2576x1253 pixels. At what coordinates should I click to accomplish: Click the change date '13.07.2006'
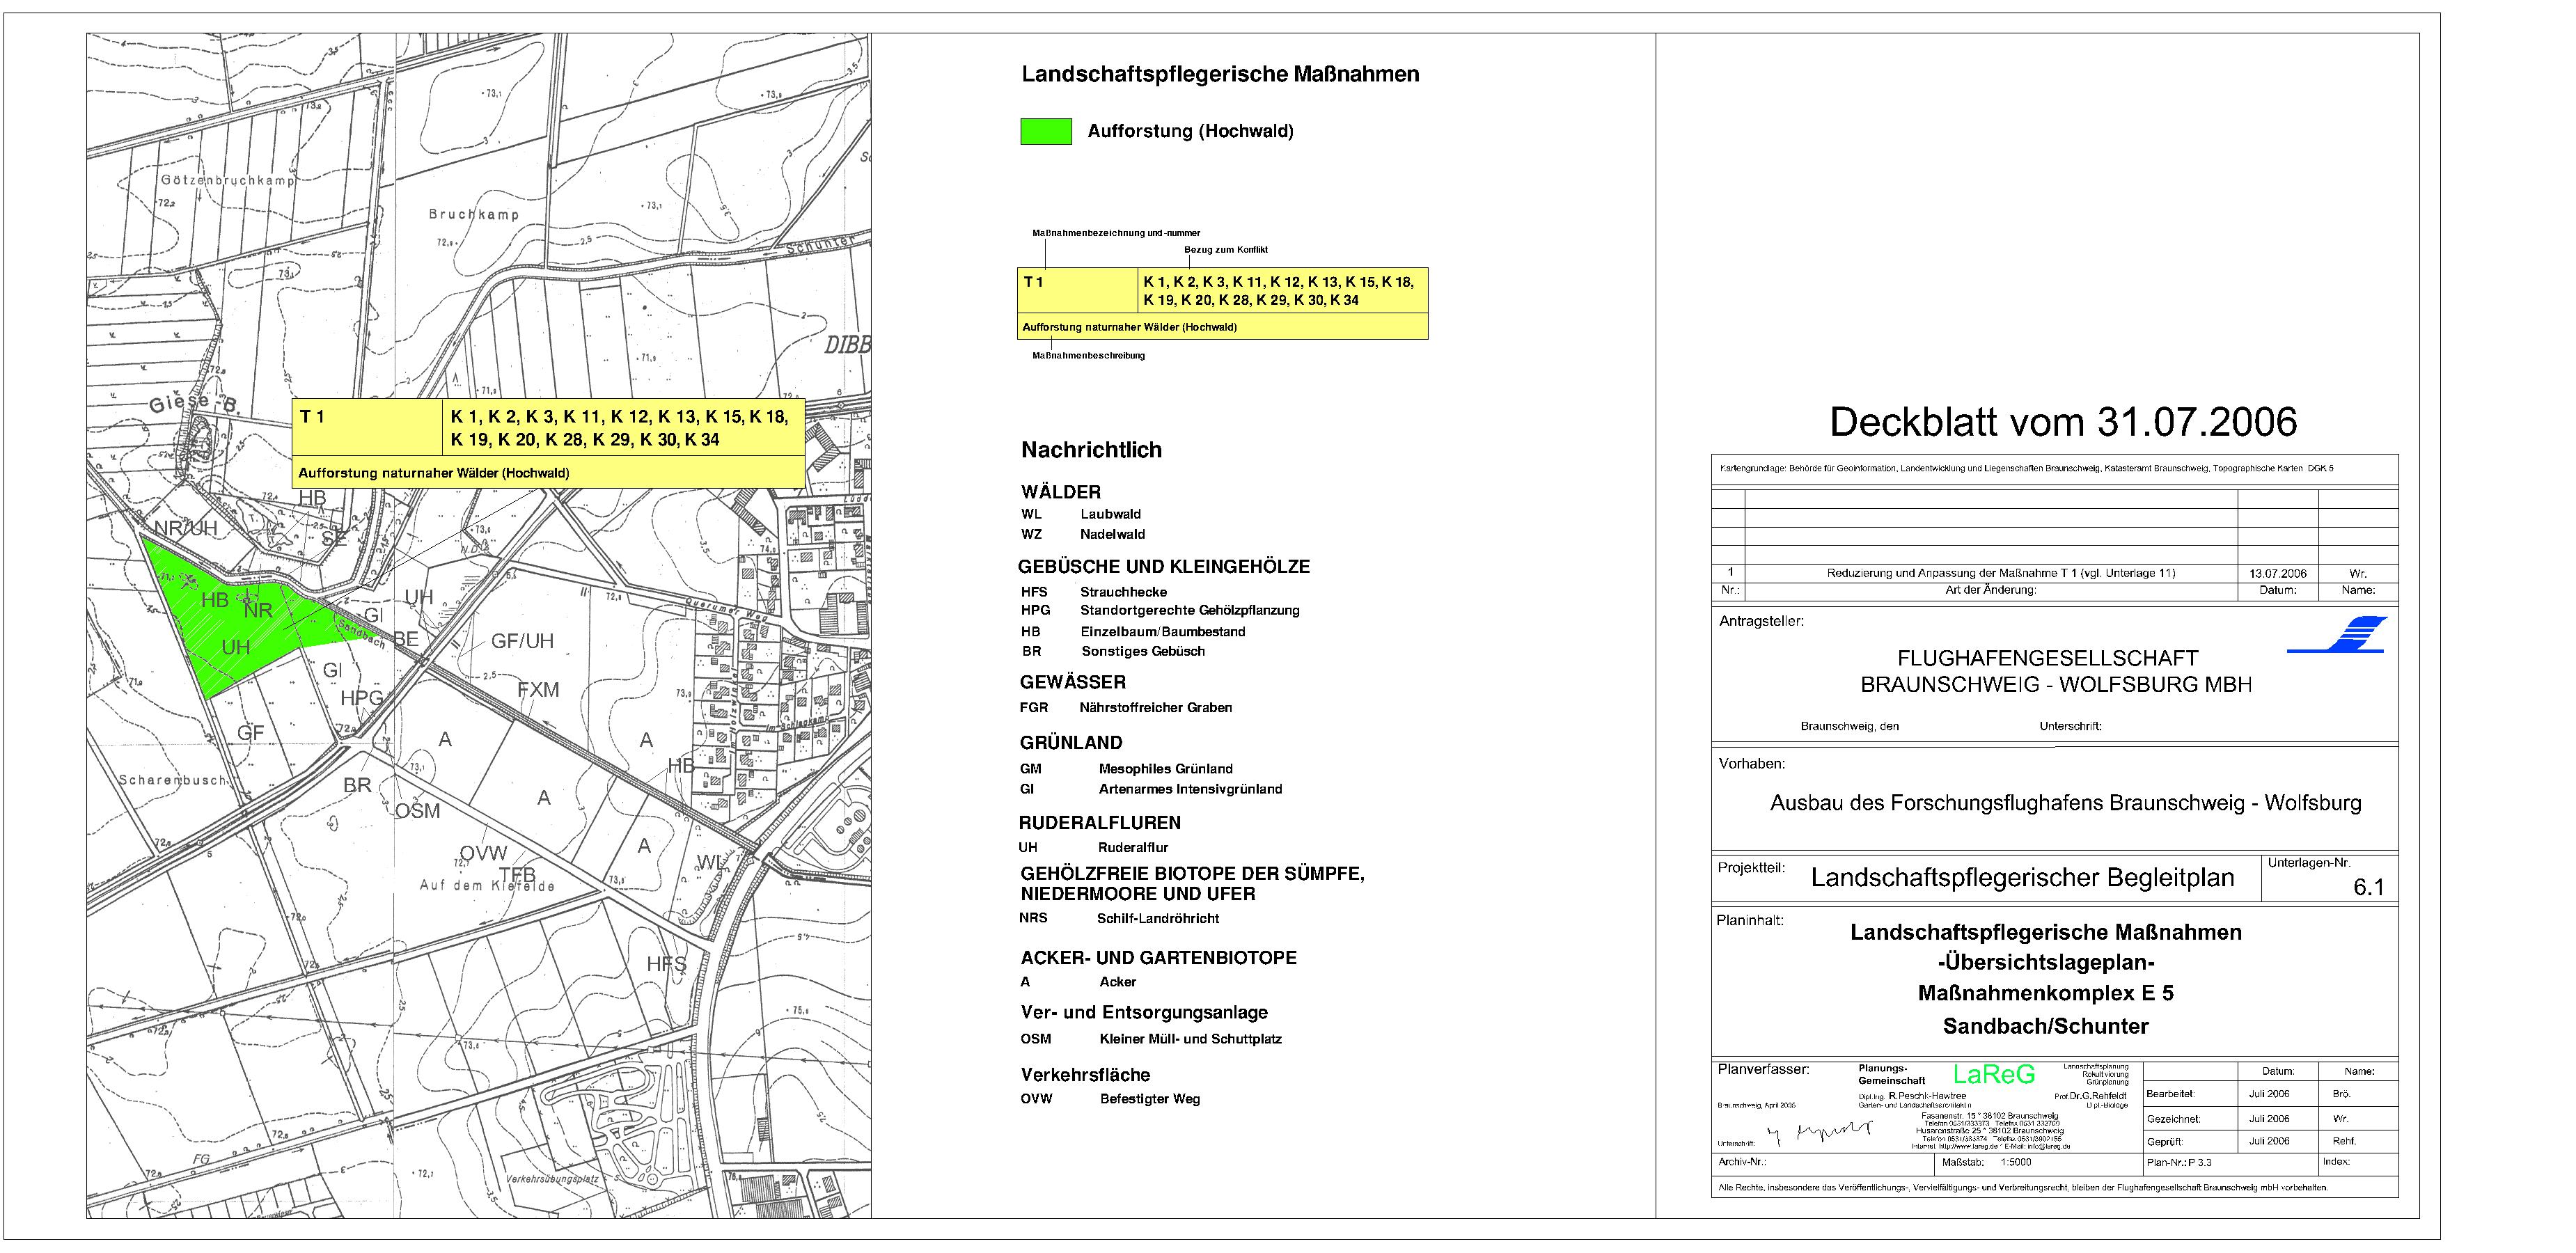pyautogui.click(x=2278, y=574)
